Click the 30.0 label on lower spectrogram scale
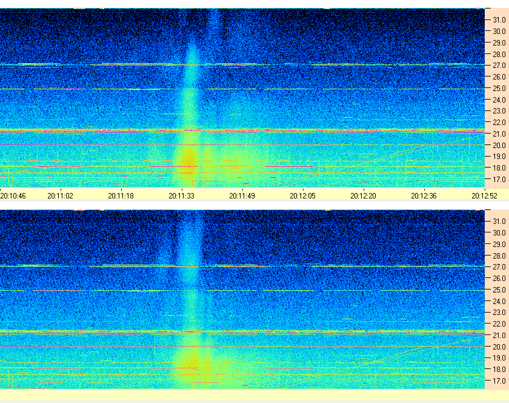This screenshot has height=403, width=509. (x=499, y=233)
